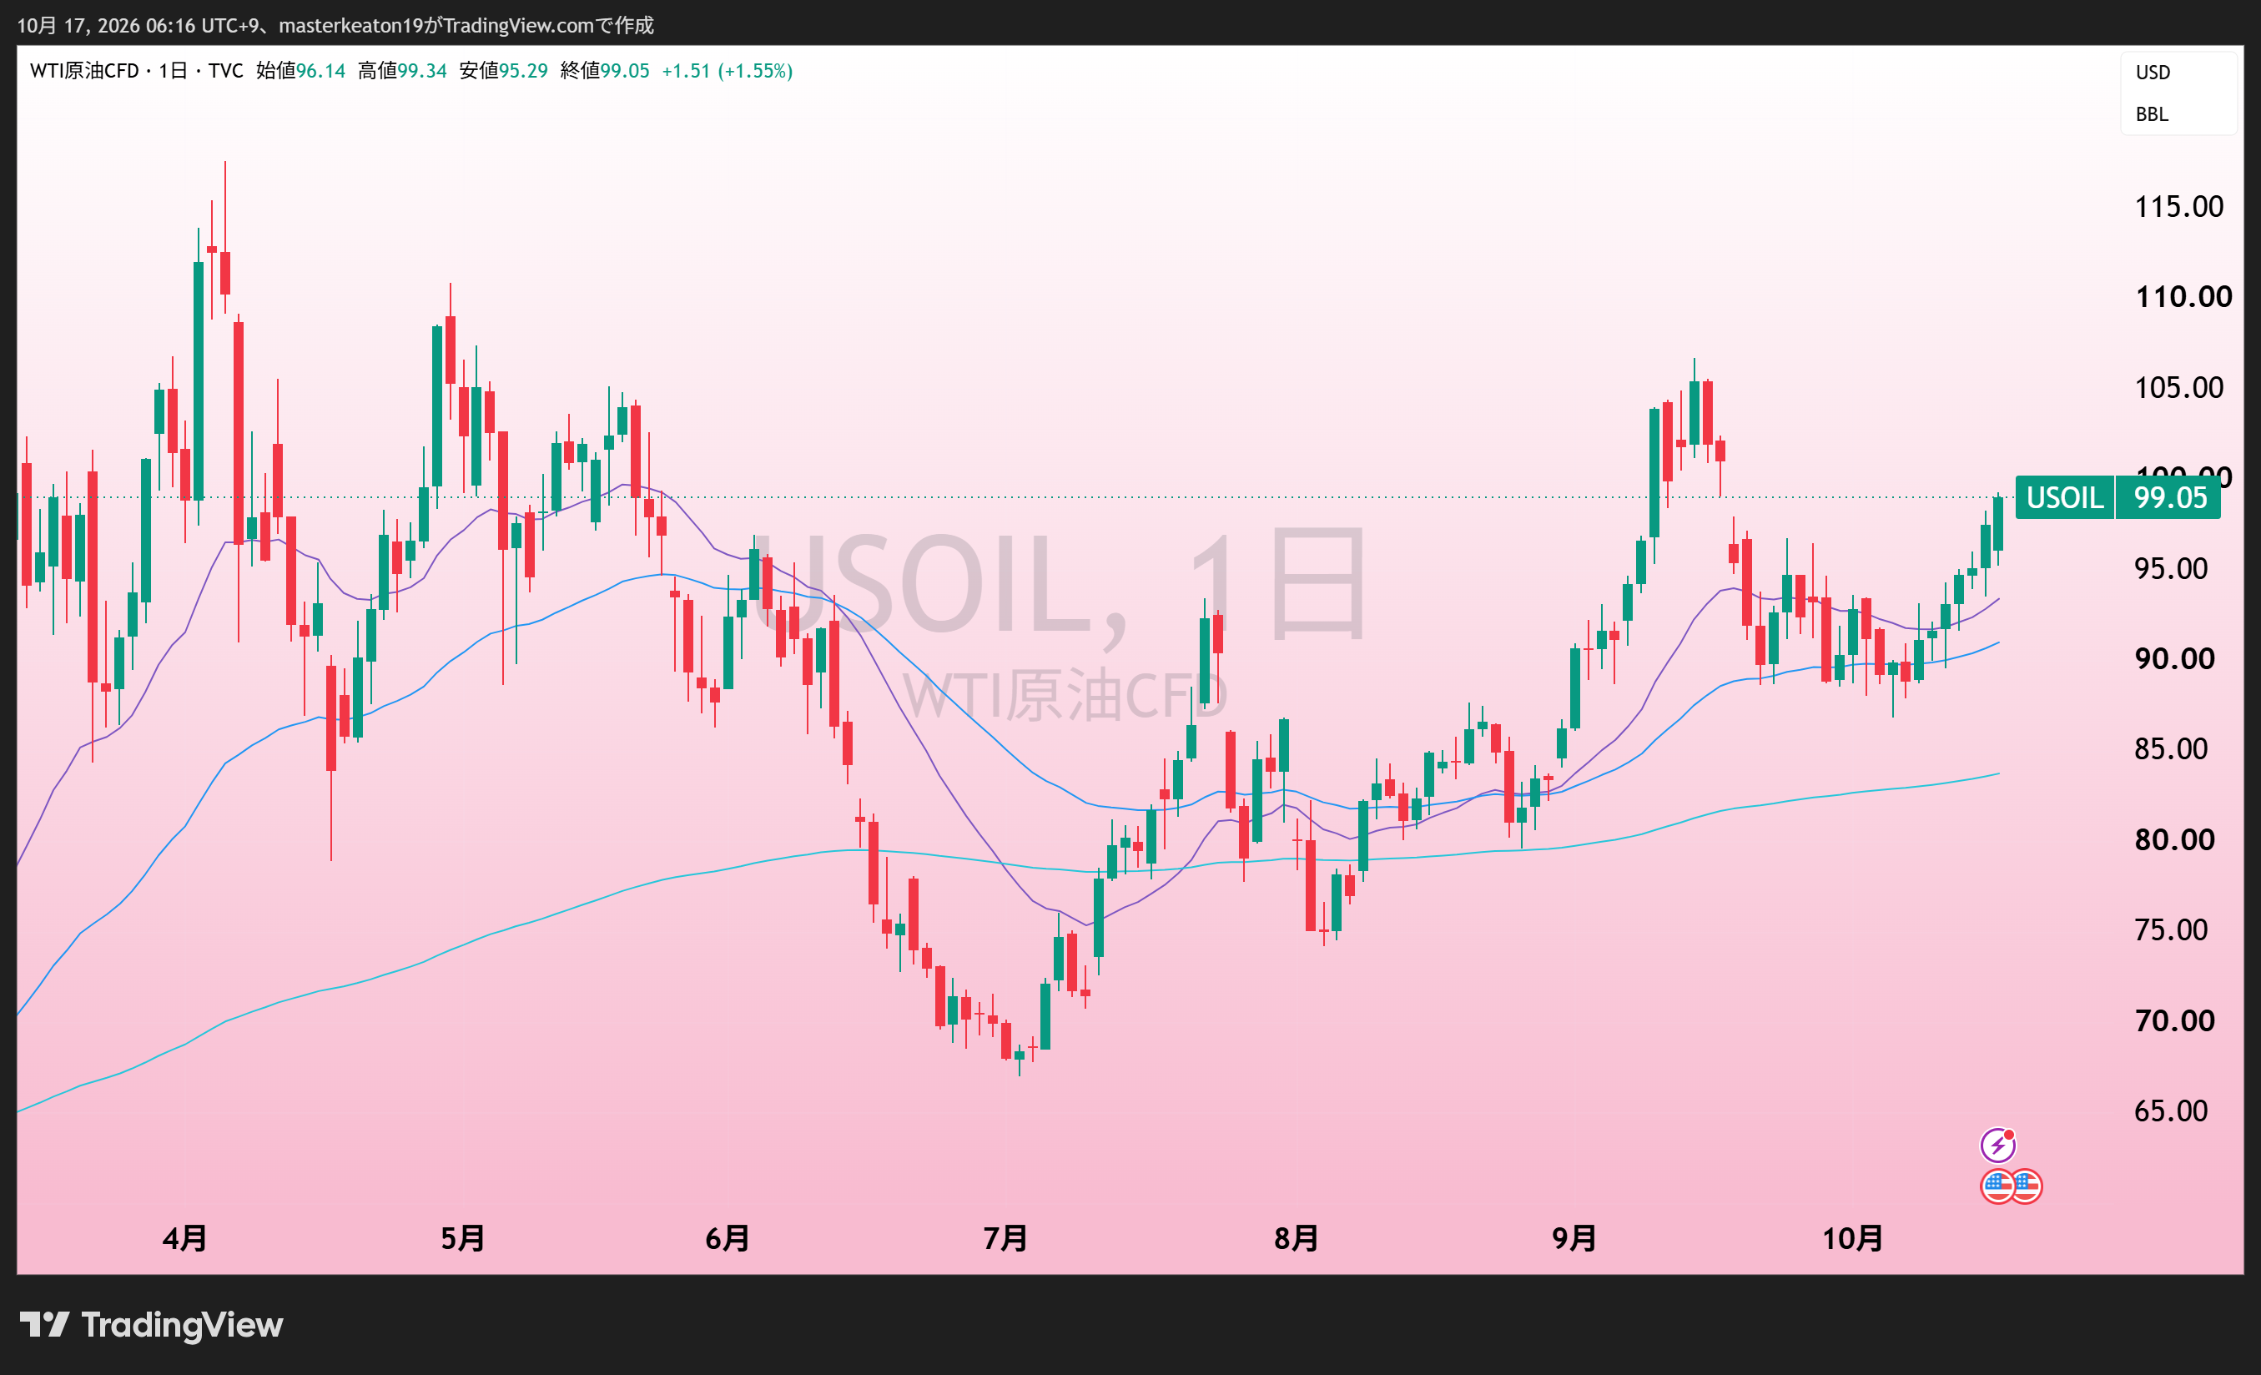Click the creation timestamp header text
Viewport: 2261px width, 1375px height.
pos(336,25)
